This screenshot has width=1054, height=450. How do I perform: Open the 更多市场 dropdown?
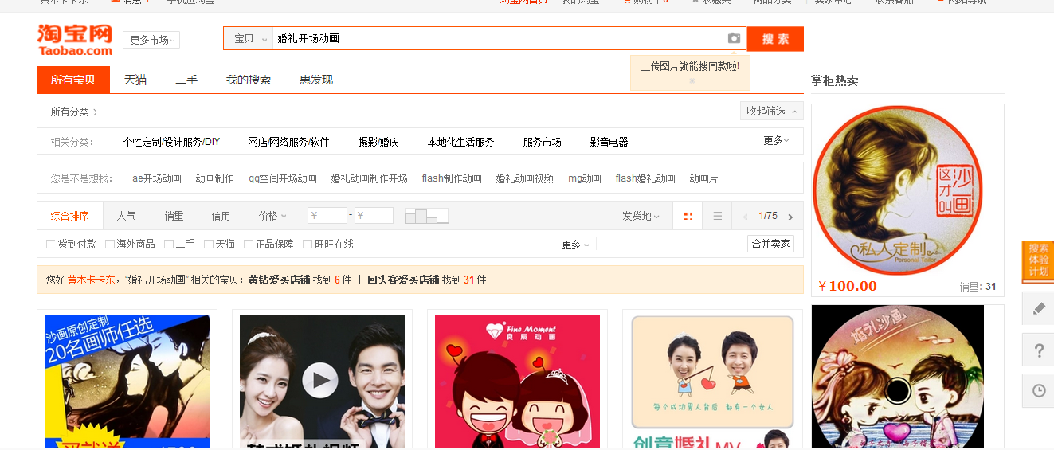(x=151, y=40)
